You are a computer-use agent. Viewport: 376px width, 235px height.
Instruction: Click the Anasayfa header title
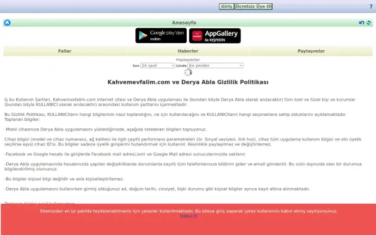[x=184, y=23]
